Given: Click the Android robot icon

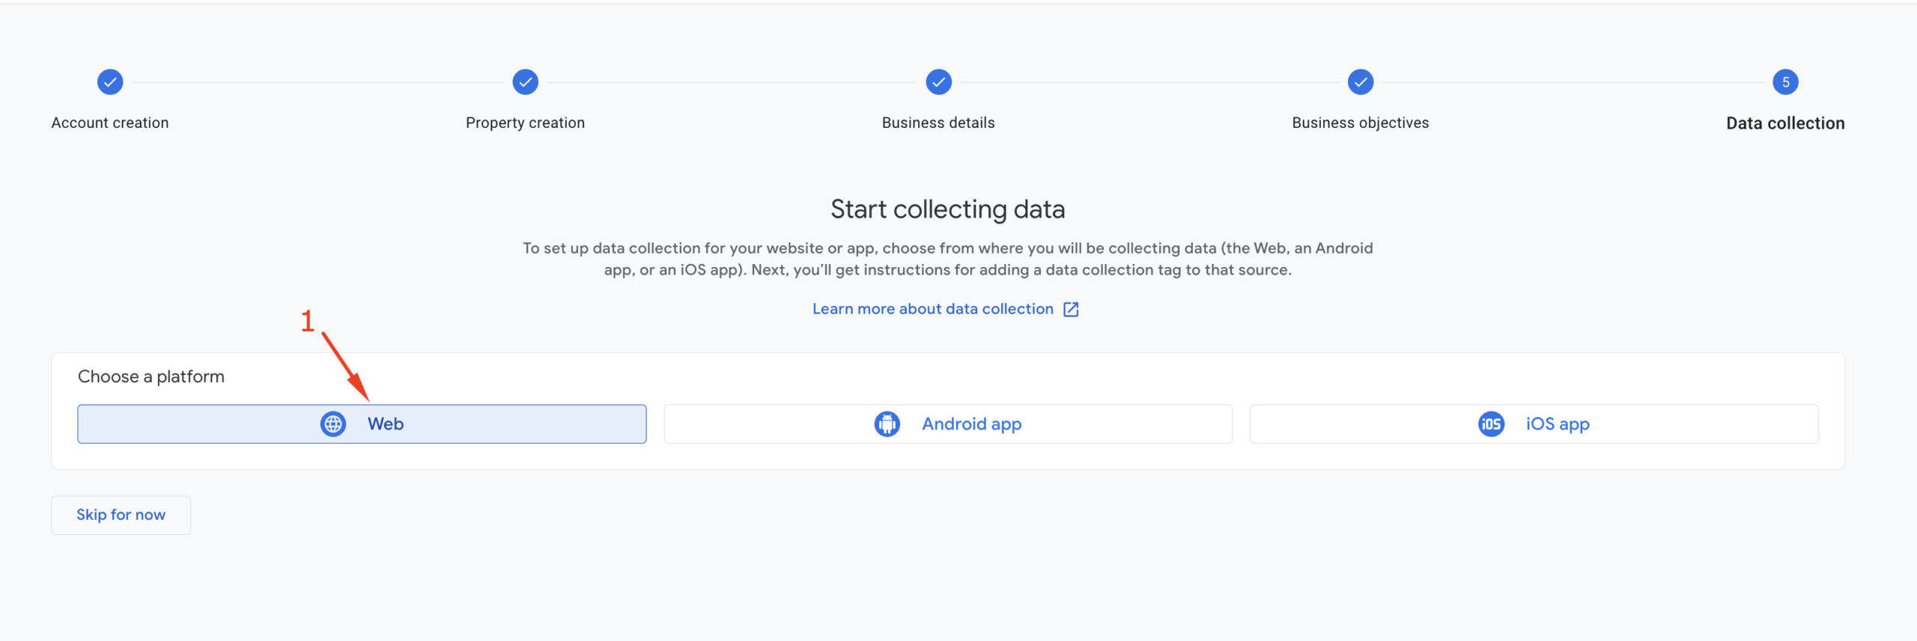Looking at the screenshot, I should click(887, 424).
